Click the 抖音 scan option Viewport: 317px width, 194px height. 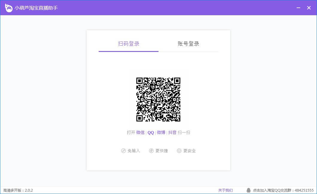tap(172, 133)
